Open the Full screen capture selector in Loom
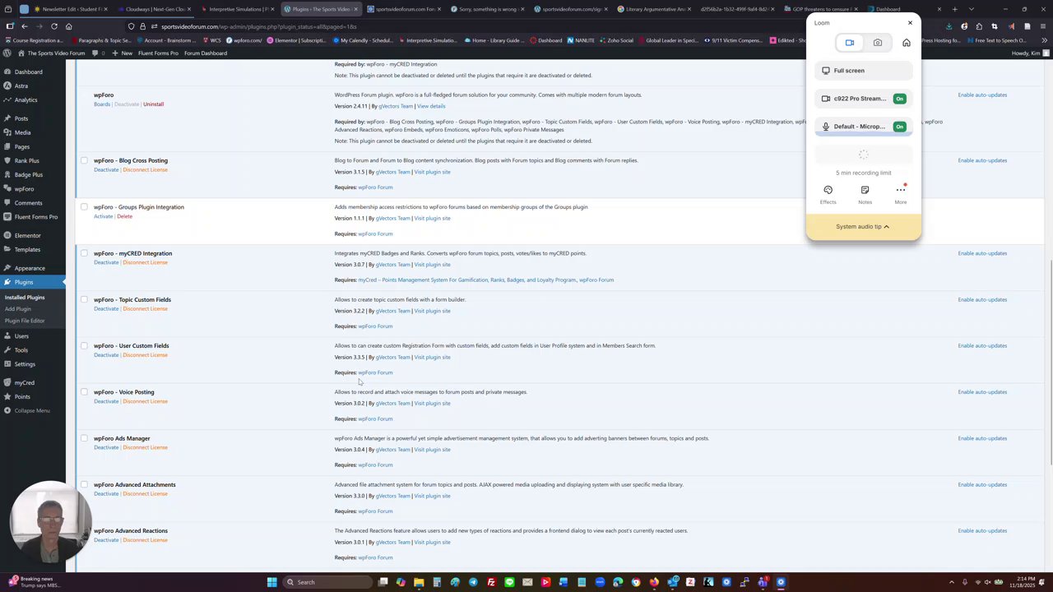 864,71
